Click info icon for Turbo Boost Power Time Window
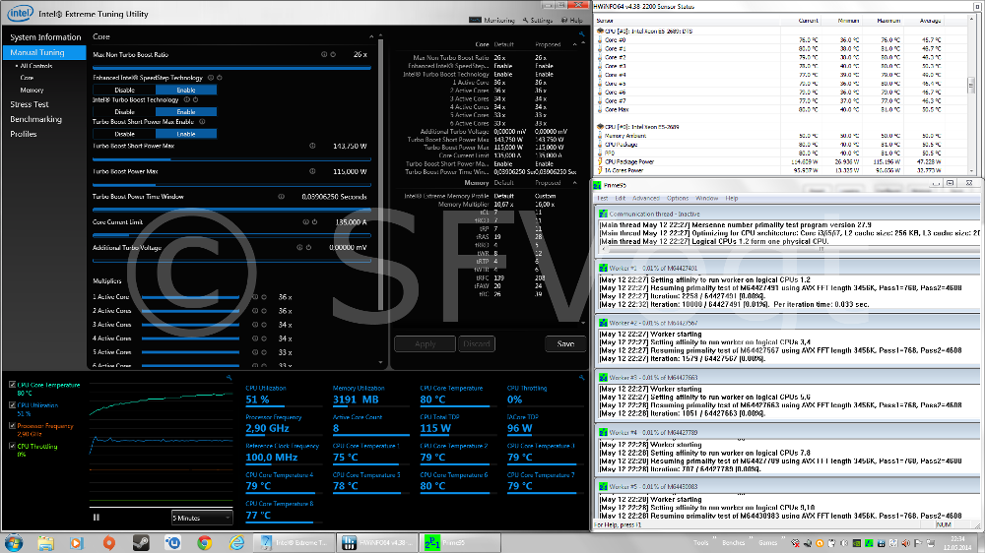The image size is (985, 553). click(282, 197)
